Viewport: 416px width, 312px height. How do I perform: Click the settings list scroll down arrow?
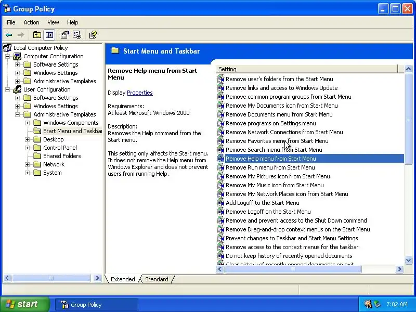(409, 261)
